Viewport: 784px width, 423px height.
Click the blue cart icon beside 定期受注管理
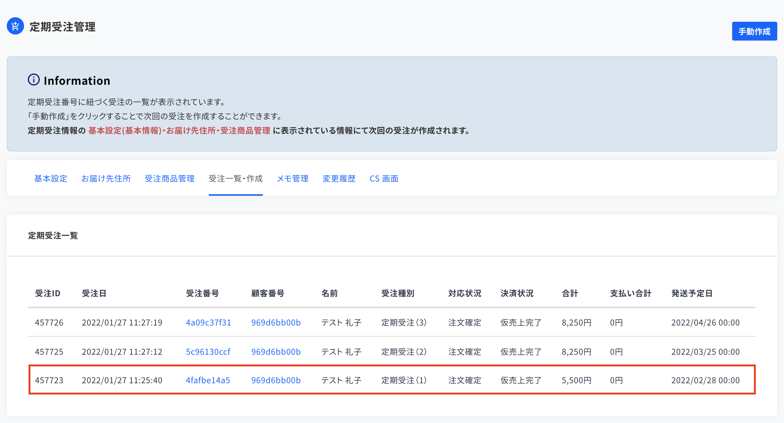15,26
